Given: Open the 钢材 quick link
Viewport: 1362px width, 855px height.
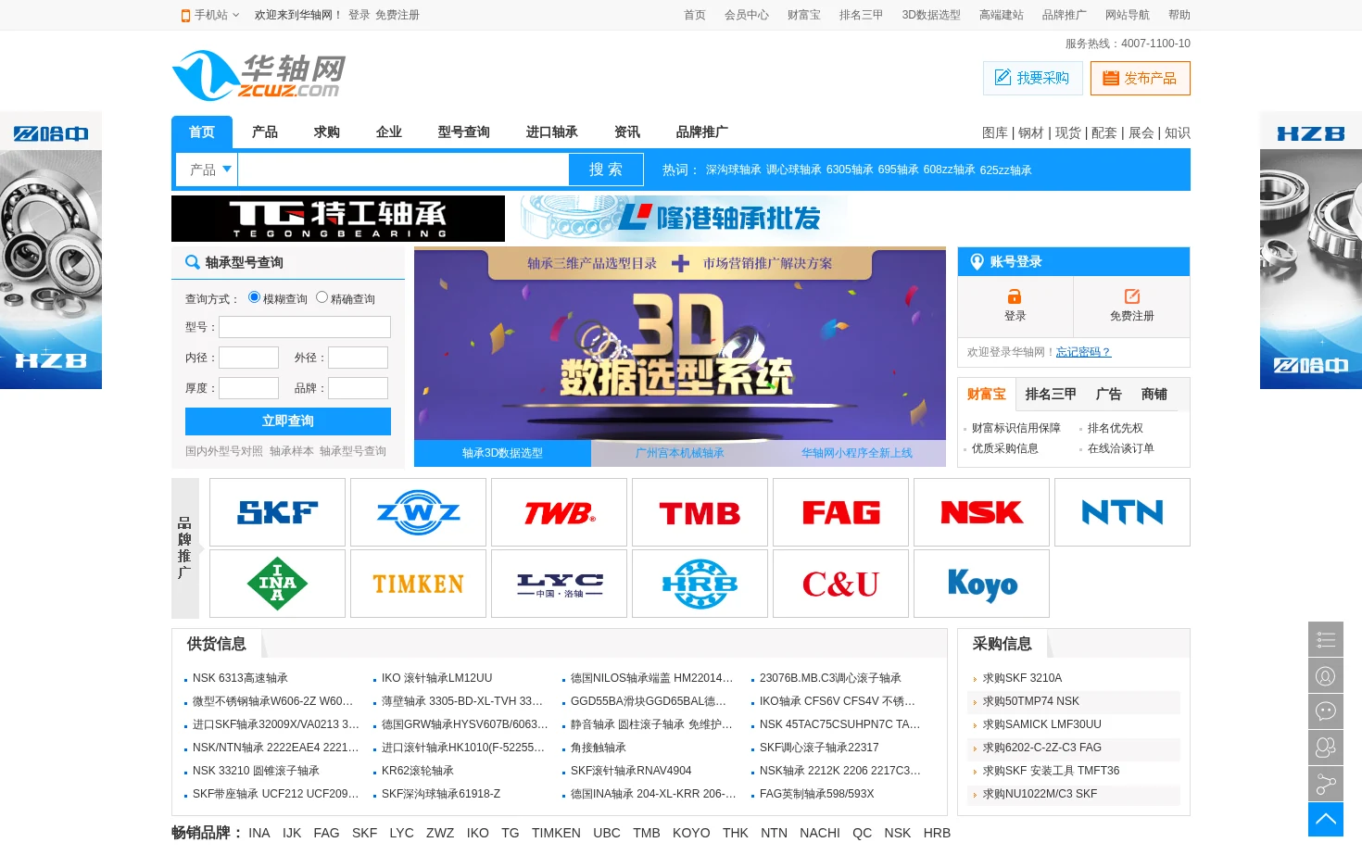Looking at the screenshot, I should click(x=1030, y=132).
